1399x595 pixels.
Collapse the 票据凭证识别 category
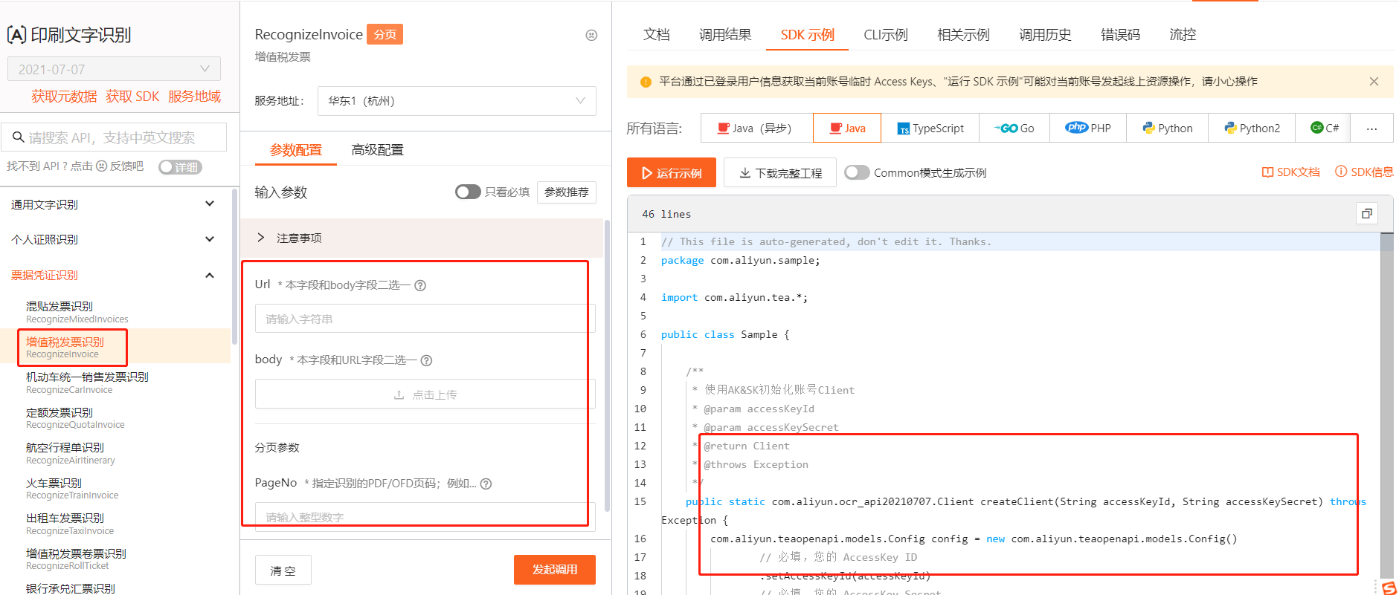click(x=113, y=275)
